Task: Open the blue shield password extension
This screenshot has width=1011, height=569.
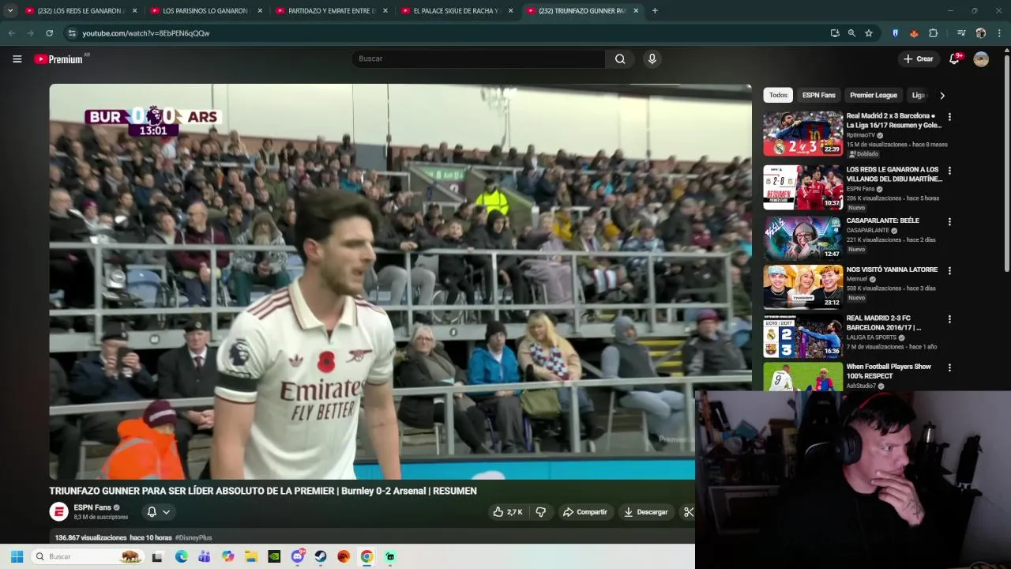Action: 895,33
